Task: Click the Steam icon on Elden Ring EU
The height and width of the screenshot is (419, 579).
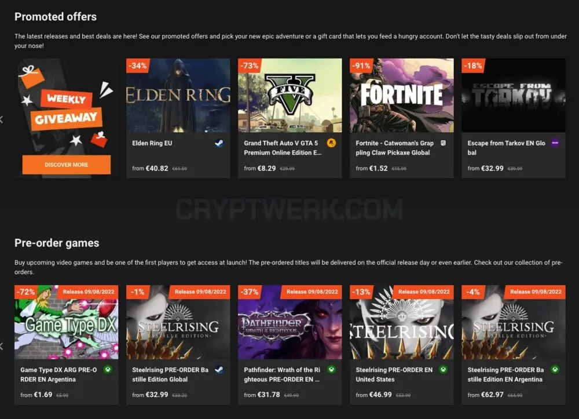Action: [x=219, y=143]
